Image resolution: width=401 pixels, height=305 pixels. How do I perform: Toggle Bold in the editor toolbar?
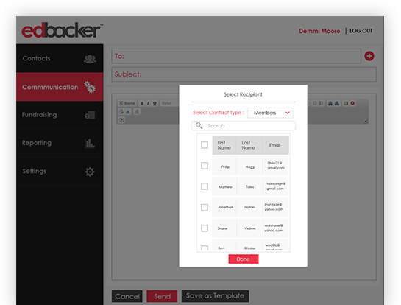pyautogui.click(x=142, y=103)
